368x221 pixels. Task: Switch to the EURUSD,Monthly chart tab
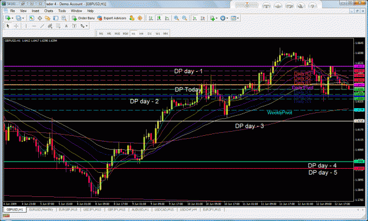tap(41, 209)
